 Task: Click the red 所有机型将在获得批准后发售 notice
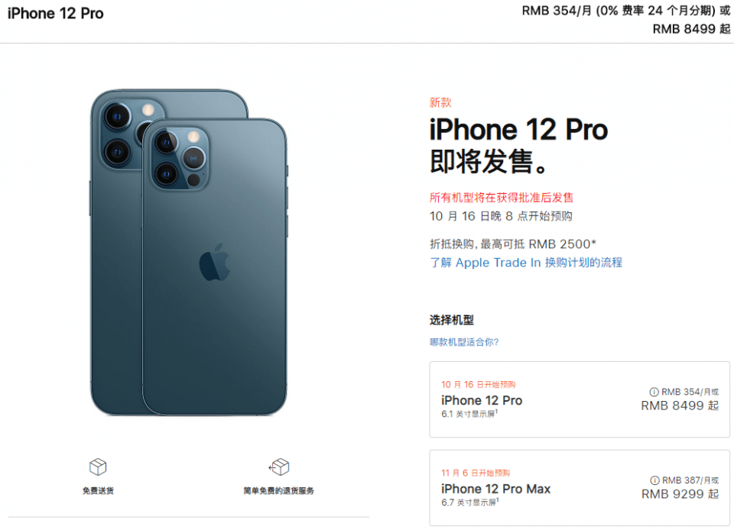pos(502,197)
